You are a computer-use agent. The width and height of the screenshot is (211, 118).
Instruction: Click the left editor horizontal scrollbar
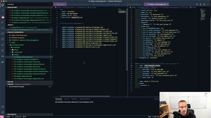(x=85, y=96)
